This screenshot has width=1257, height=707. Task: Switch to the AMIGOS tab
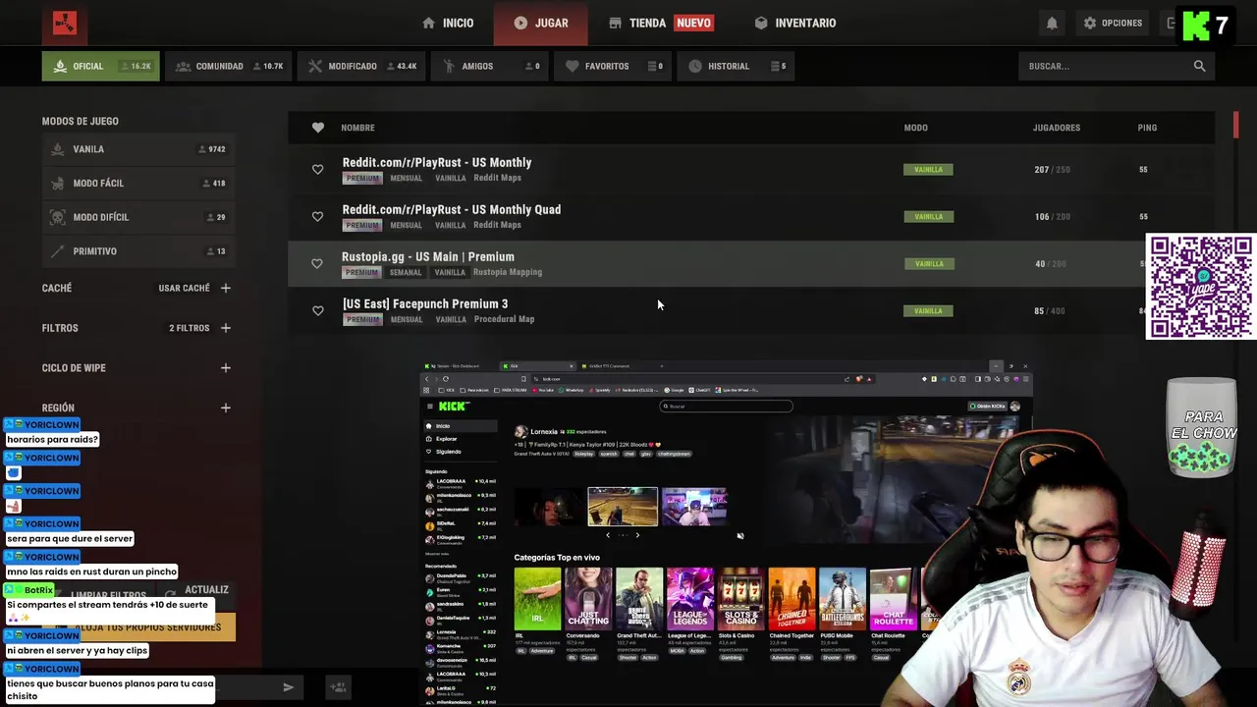coord(491,66)
